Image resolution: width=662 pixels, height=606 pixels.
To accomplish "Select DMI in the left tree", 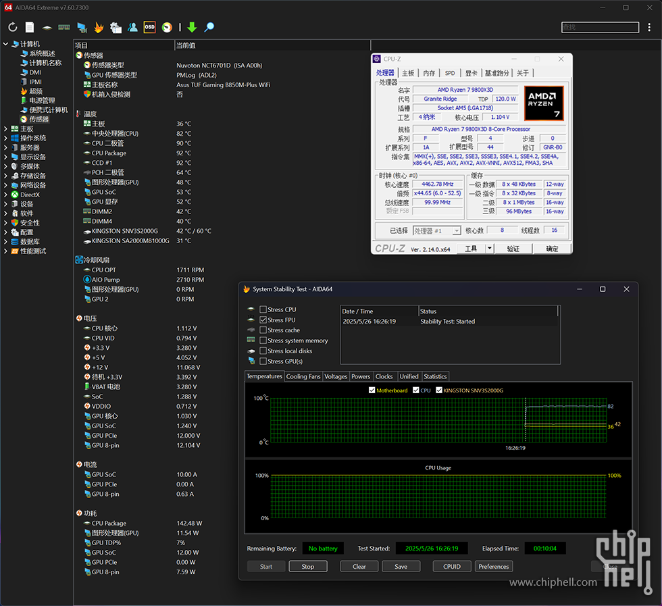I will pos(35,73).
